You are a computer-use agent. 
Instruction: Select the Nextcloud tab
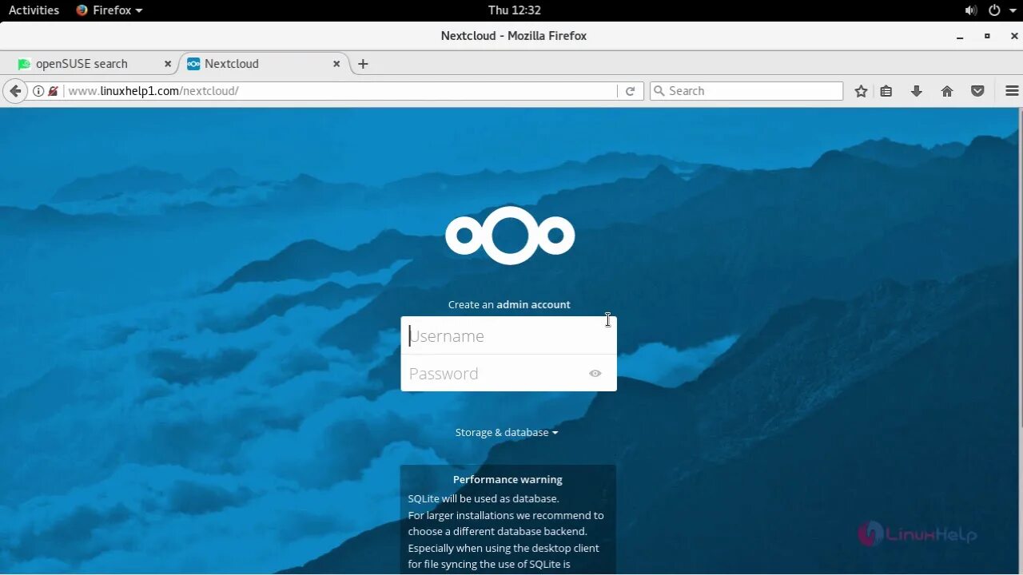(x=265, y=64)
